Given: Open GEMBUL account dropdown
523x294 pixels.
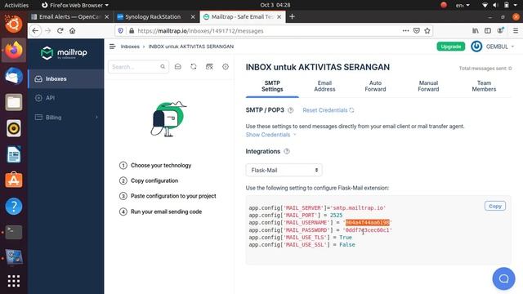Looking at the screenshot, I should pos(499,47).
